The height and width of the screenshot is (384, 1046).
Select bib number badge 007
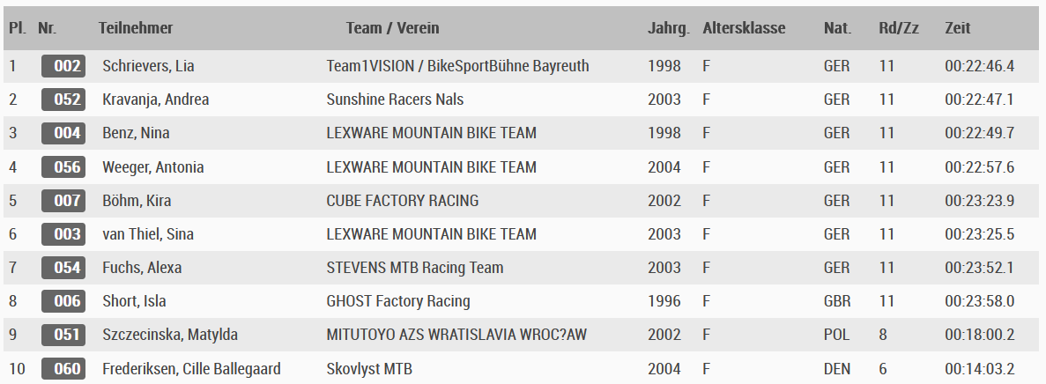63,200
